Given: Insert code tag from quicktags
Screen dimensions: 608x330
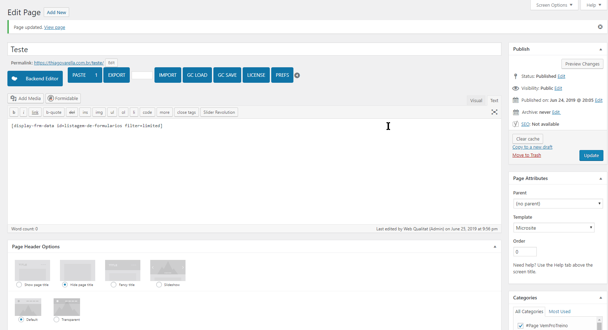Looking at the screenshot, I should (147, 112).
